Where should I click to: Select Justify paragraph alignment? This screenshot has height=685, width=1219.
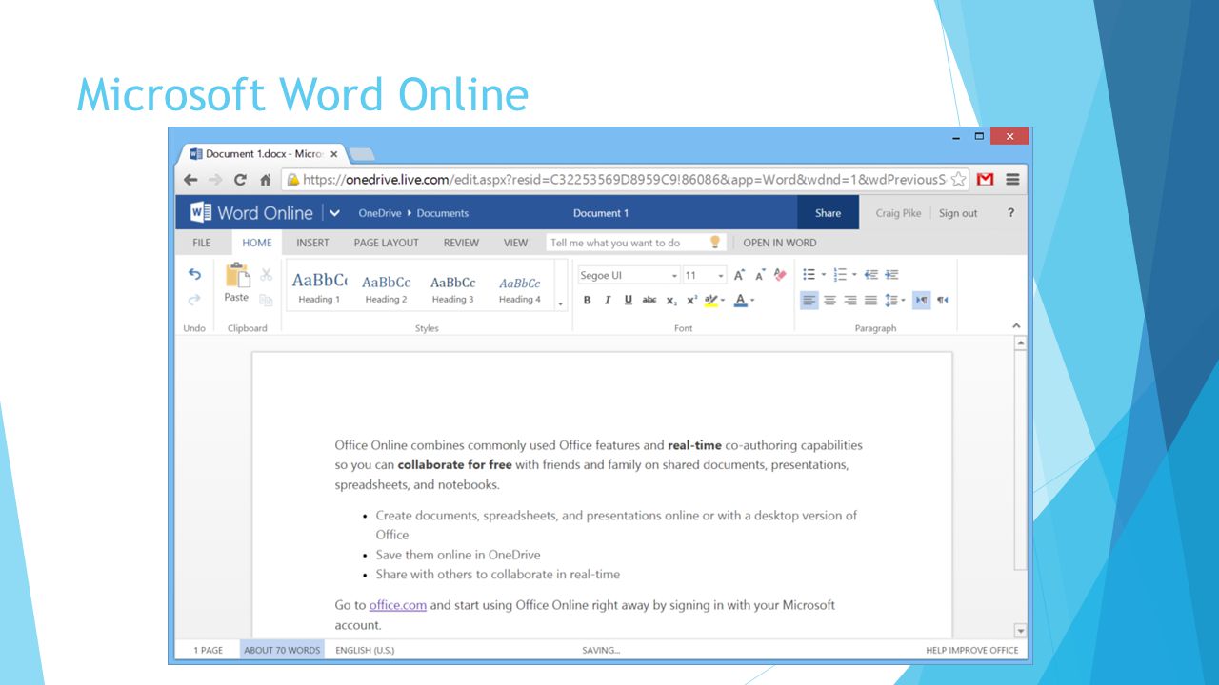(870, 300)
